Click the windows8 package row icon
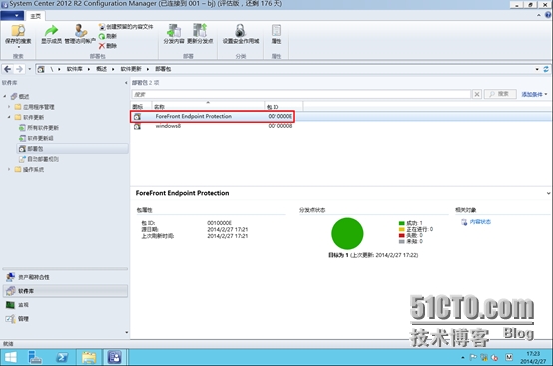 pyautogui.click(x=137, y=126)
